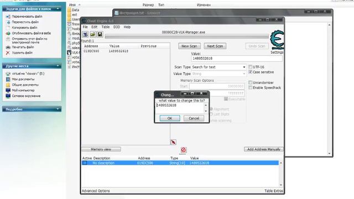The width and height of the screenshot is (354, 199).
Task: Click the down arrow in the change value field
Action: pos(206,111)
